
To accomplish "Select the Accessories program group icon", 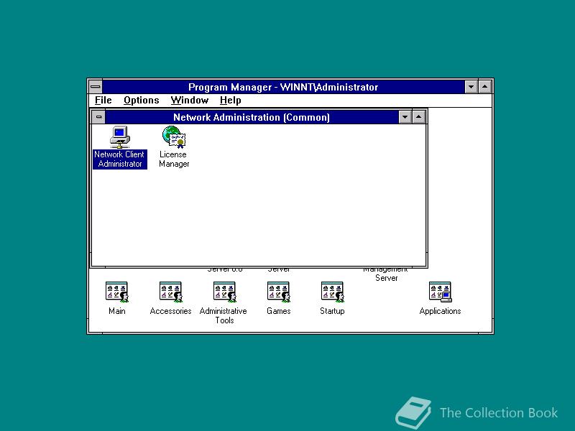I will (170, 292).
